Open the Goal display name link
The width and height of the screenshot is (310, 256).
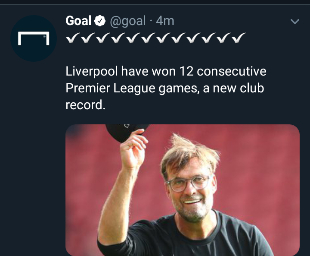pyautogui.click(x=78, y=21)
